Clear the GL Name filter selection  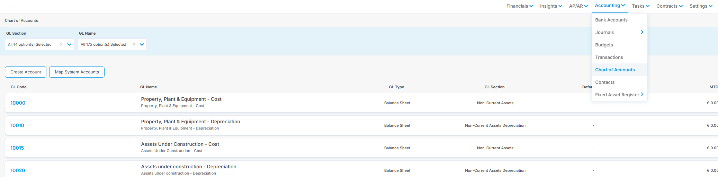click(134, 44)
